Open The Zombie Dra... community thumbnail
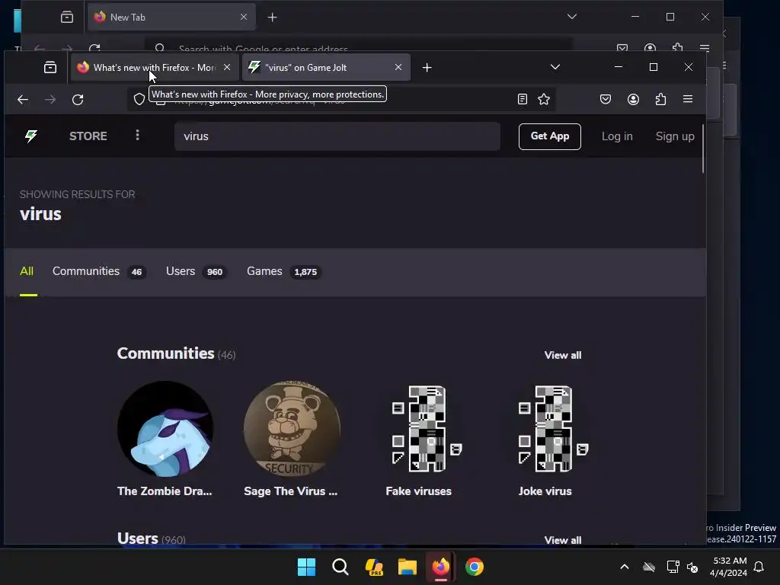Image resolution: width=780 pixels, height=585 pixels. 165,429
